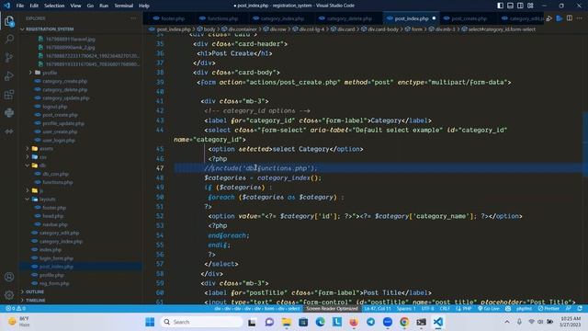Switch to the post_create.php tab
588x331 pixels.
[466, 18]
